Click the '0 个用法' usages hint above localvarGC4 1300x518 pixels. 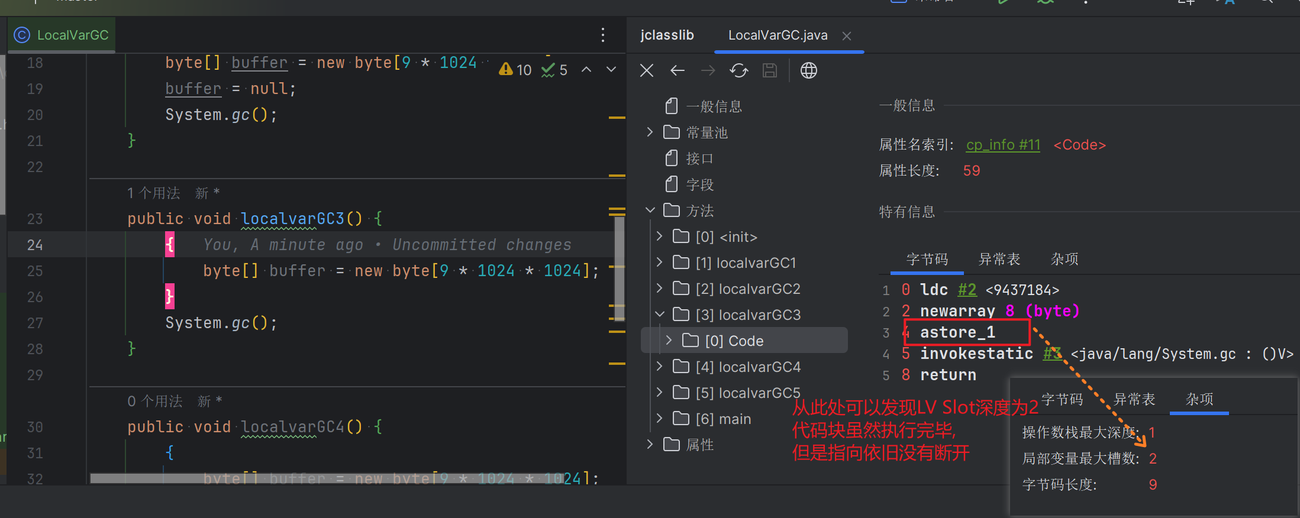click(x=155, y=402)
